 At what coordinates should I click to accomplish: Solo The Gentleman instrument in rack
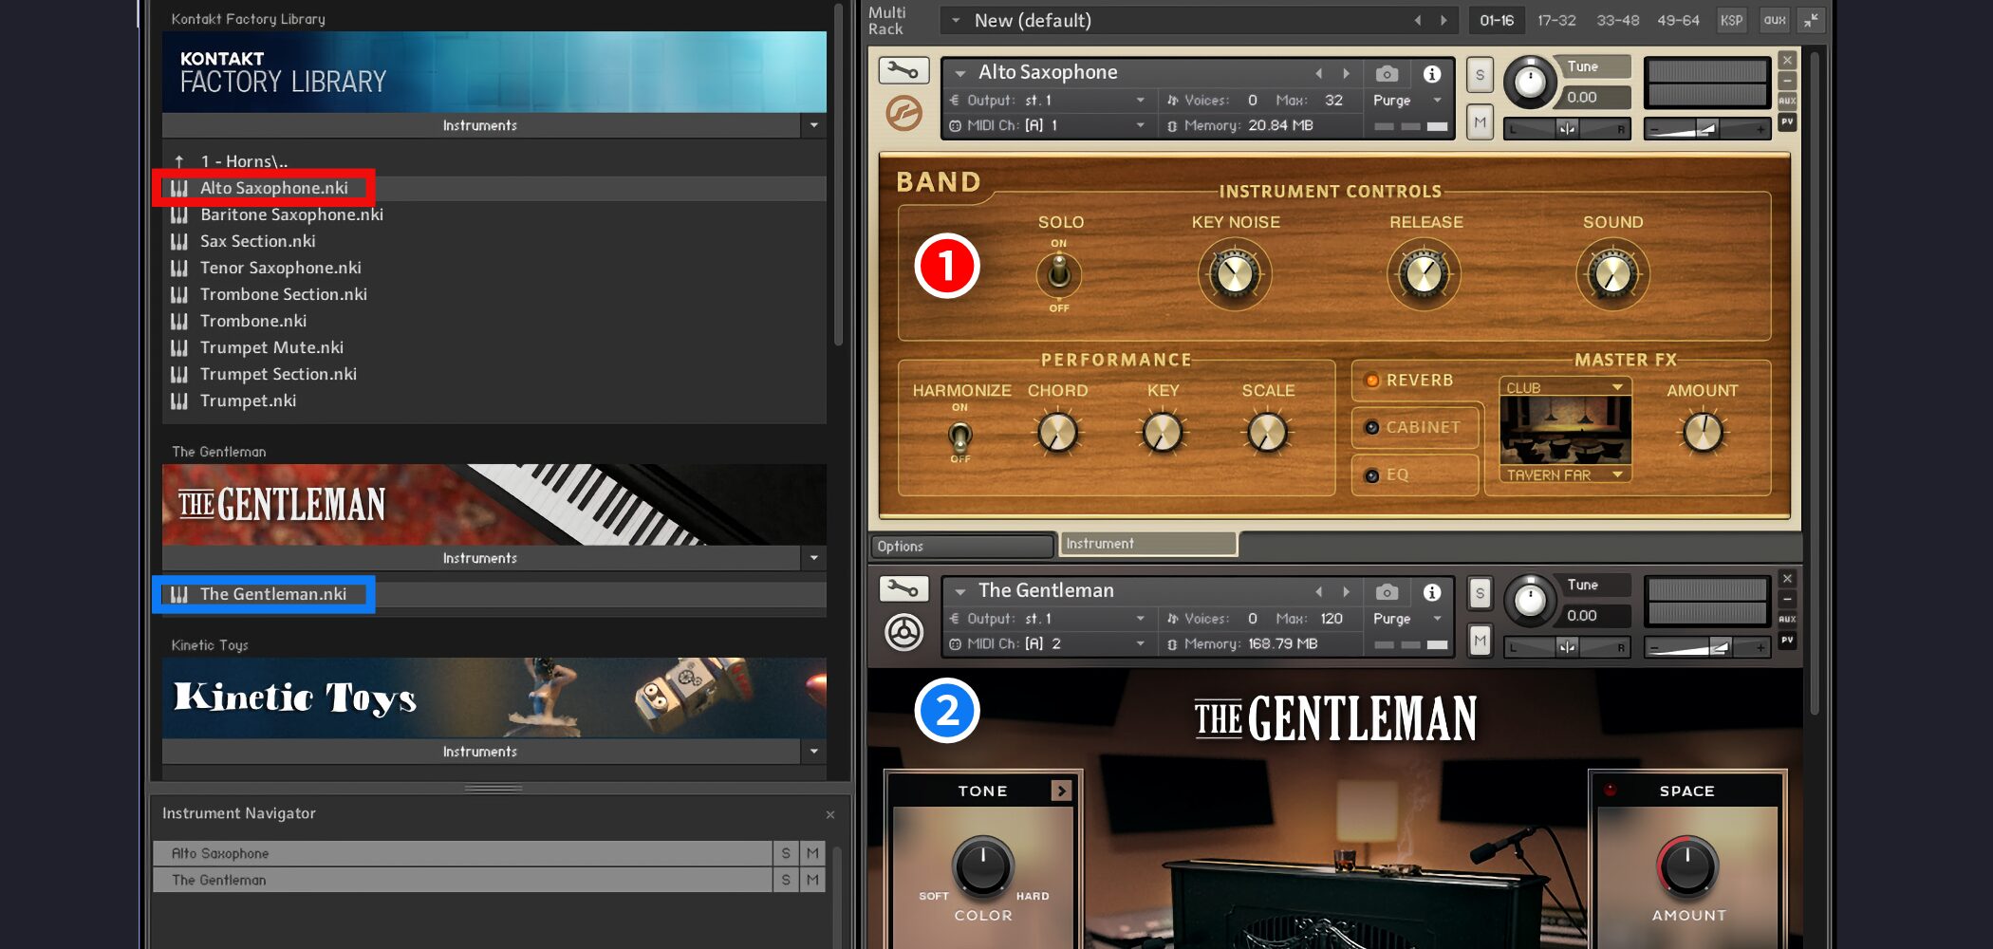pyautogui.click(x=1480, y=594)
